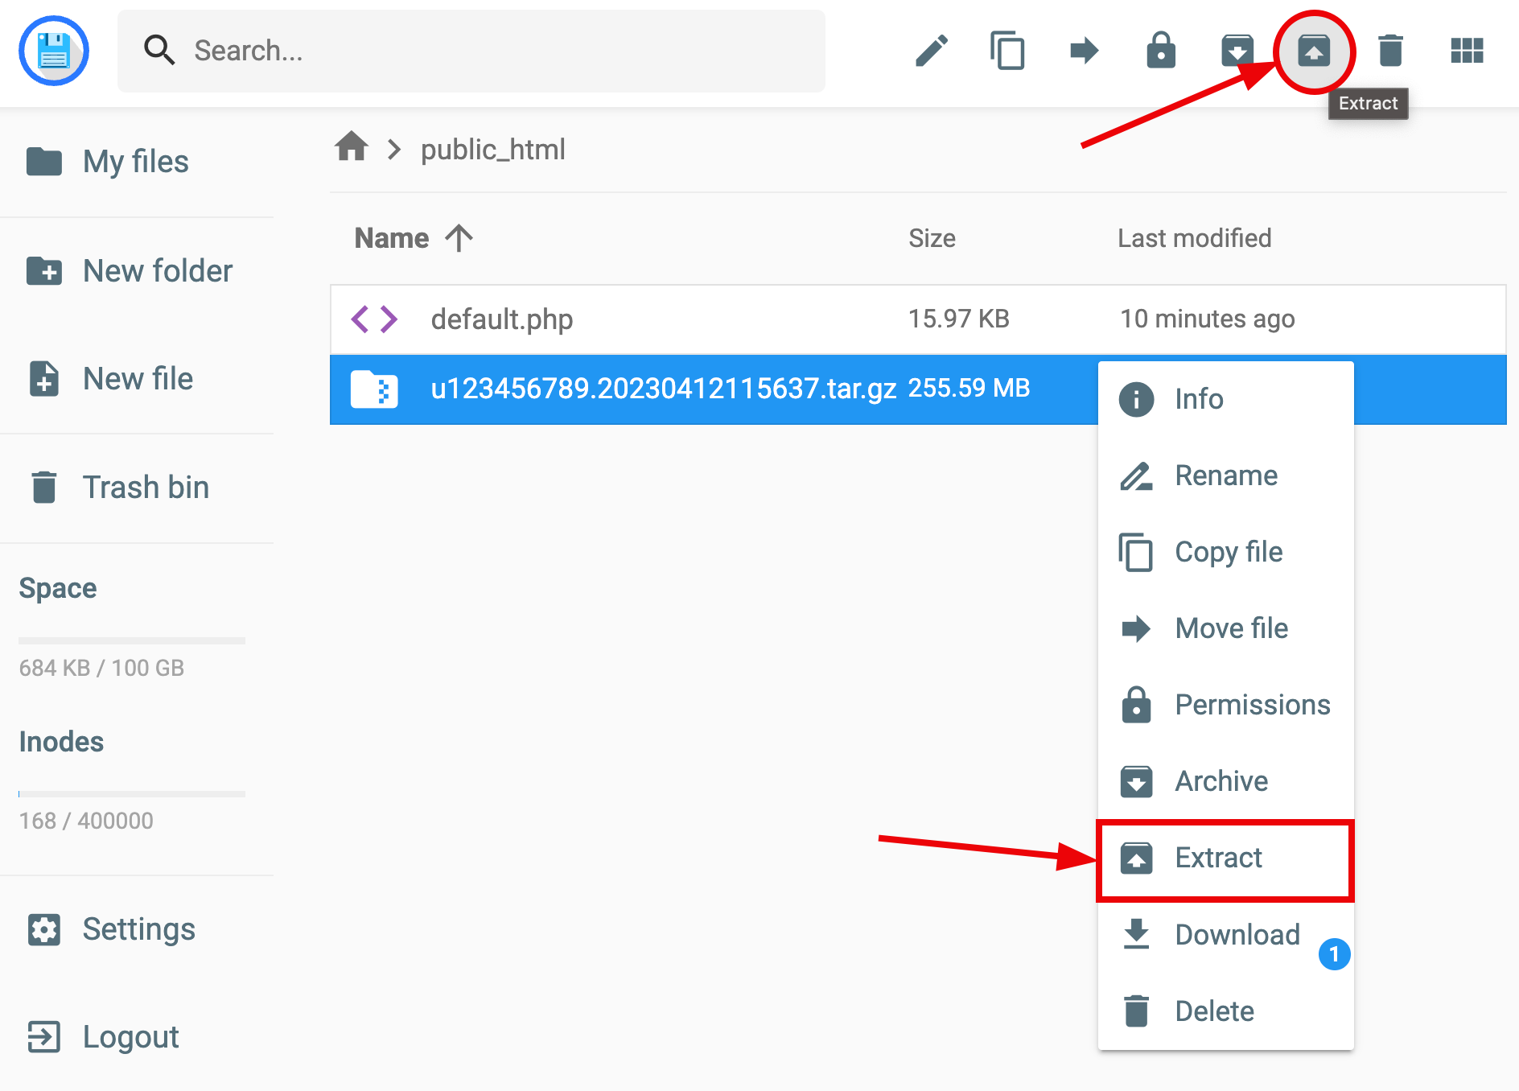Choose Download from the context menu
The height and width of the screenshot is (1091, 1519).
point(1237,934)
